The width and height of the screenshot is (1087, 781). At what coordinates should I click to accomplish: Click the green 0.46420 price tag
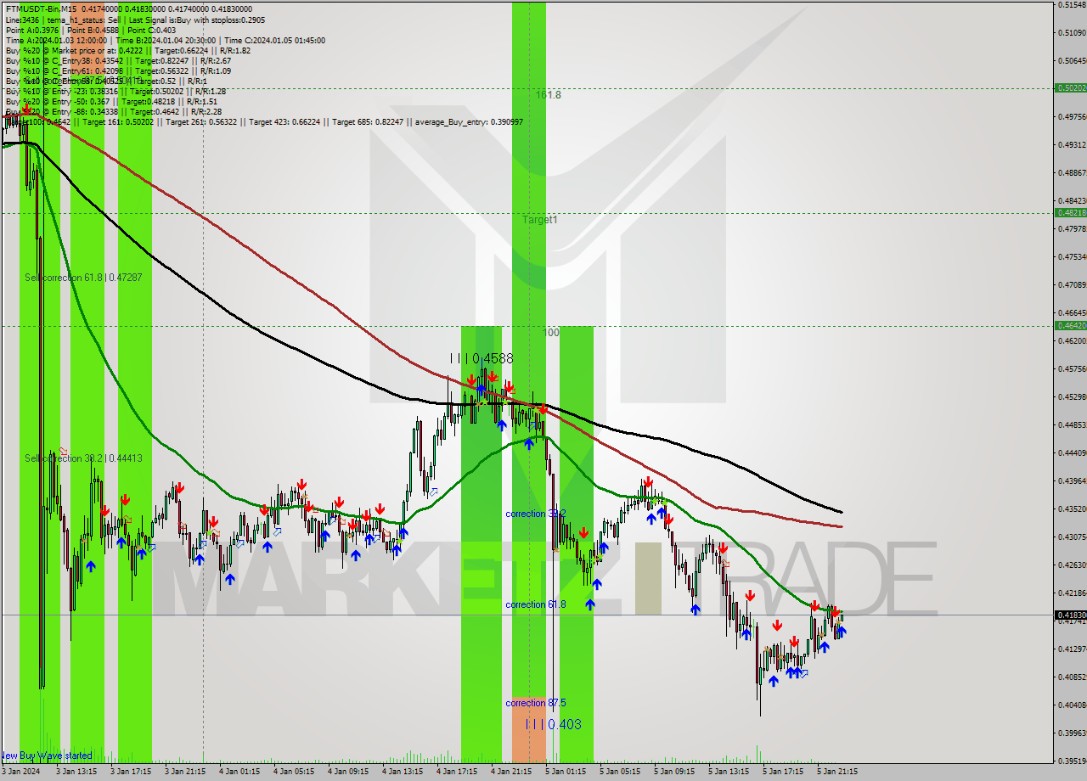tap(1070, 325)
